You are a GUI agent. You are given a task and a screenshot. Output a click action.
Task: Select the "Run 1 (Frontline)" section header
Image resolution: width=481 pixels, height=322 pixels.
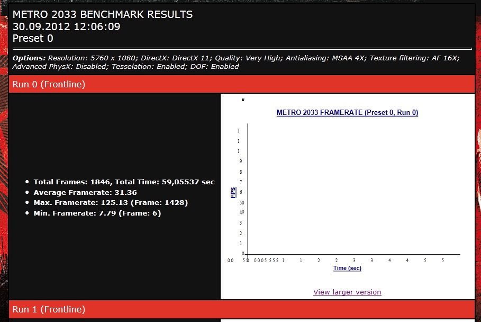click(x=242, y=309)
